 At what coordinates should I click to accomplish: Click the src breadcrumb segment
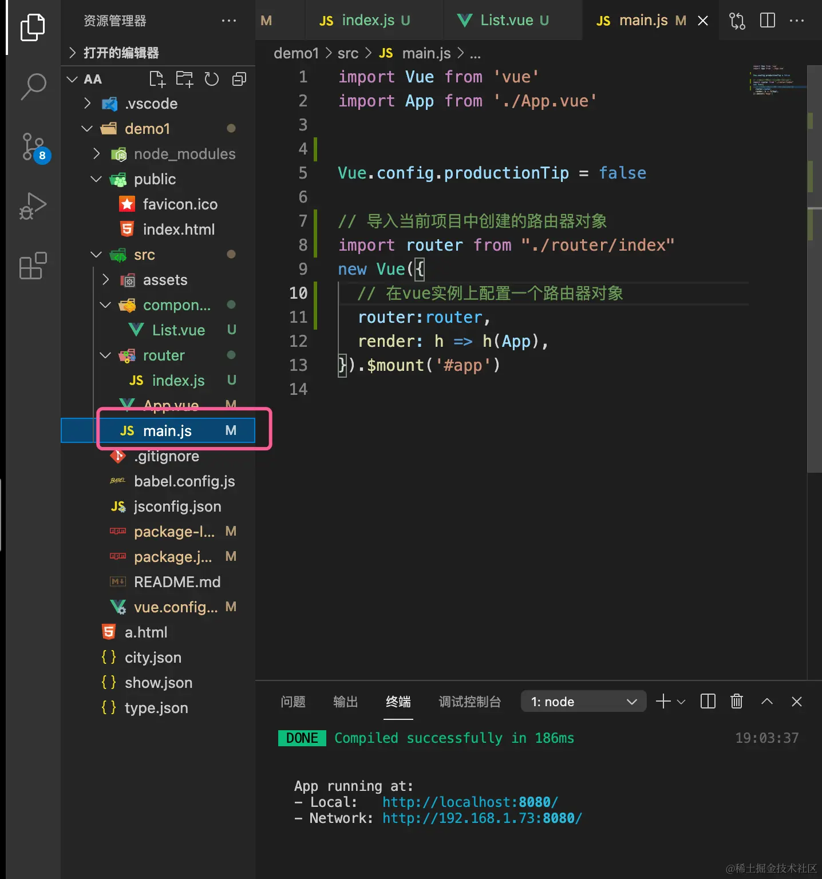pyautogui.click(x=348, y=53)
